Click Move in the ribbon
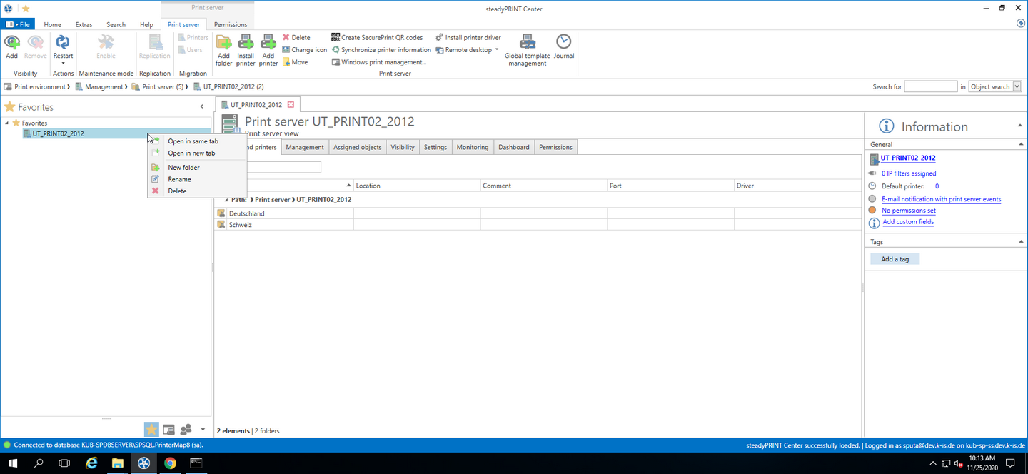1028x474 pixels. tap(295, 62)
